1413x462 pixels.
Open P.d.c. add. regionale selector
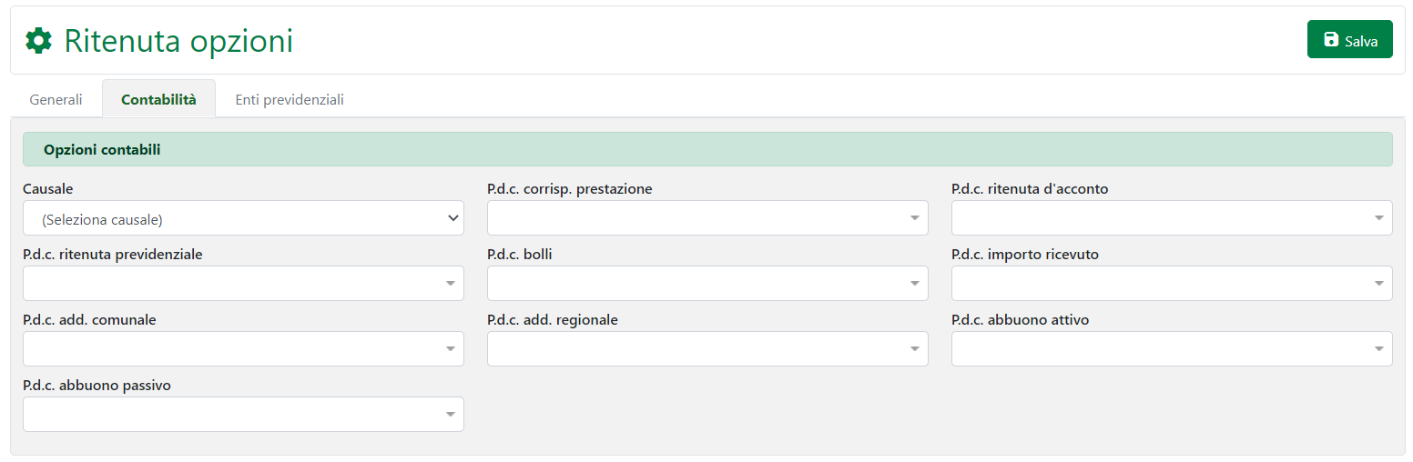(707, 349)
